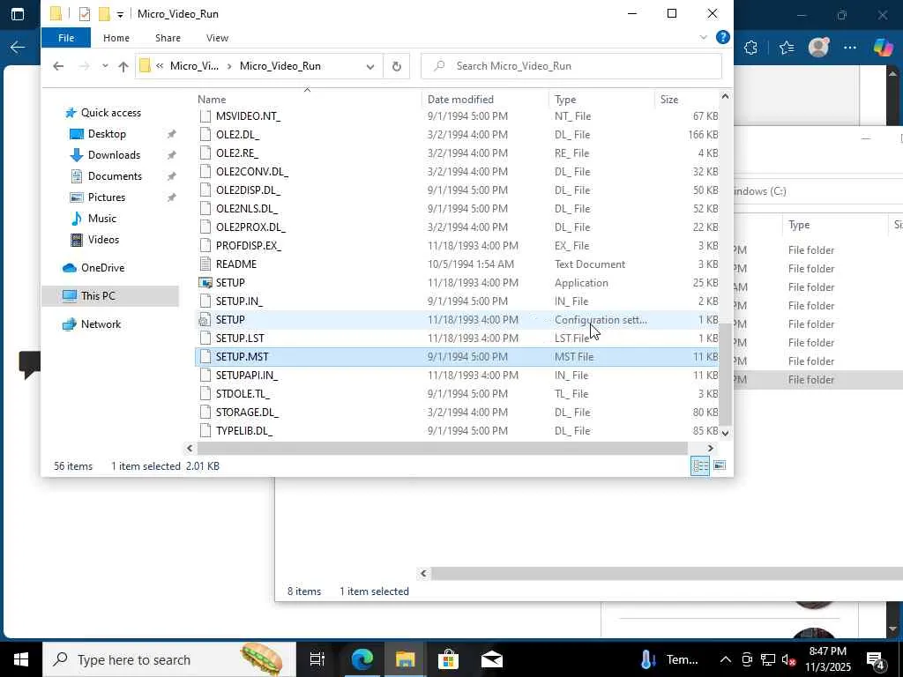Open the Windows Start menu
Viewport: 903px width, 677px height.
tap(21, 659)
